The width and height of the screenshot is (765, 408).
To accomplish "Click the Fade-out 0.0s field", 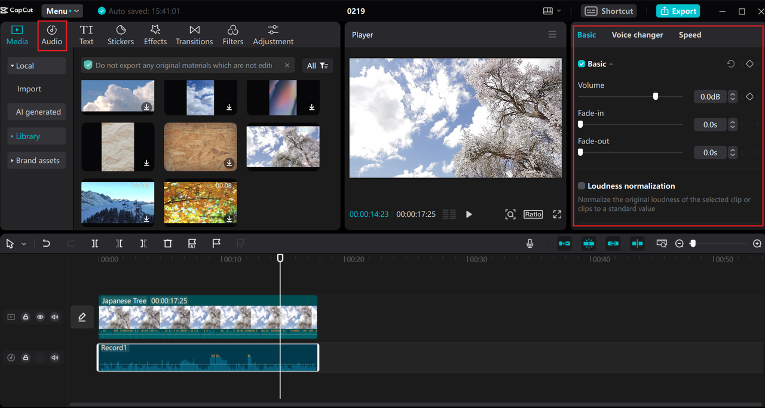I will (x=710, y=152).
